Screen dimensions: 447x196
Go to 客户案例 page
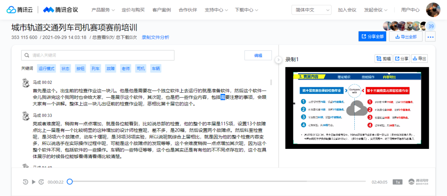tap(162, 10)
